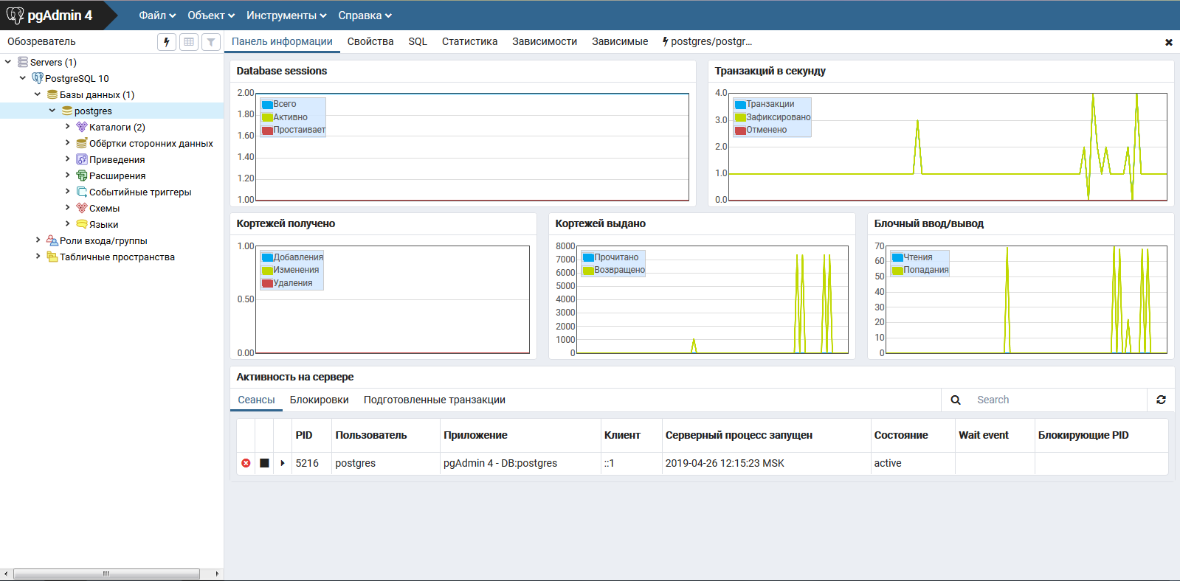
Task: Expand session row 5216 details arrow
Action: click(x=283, y=463)
